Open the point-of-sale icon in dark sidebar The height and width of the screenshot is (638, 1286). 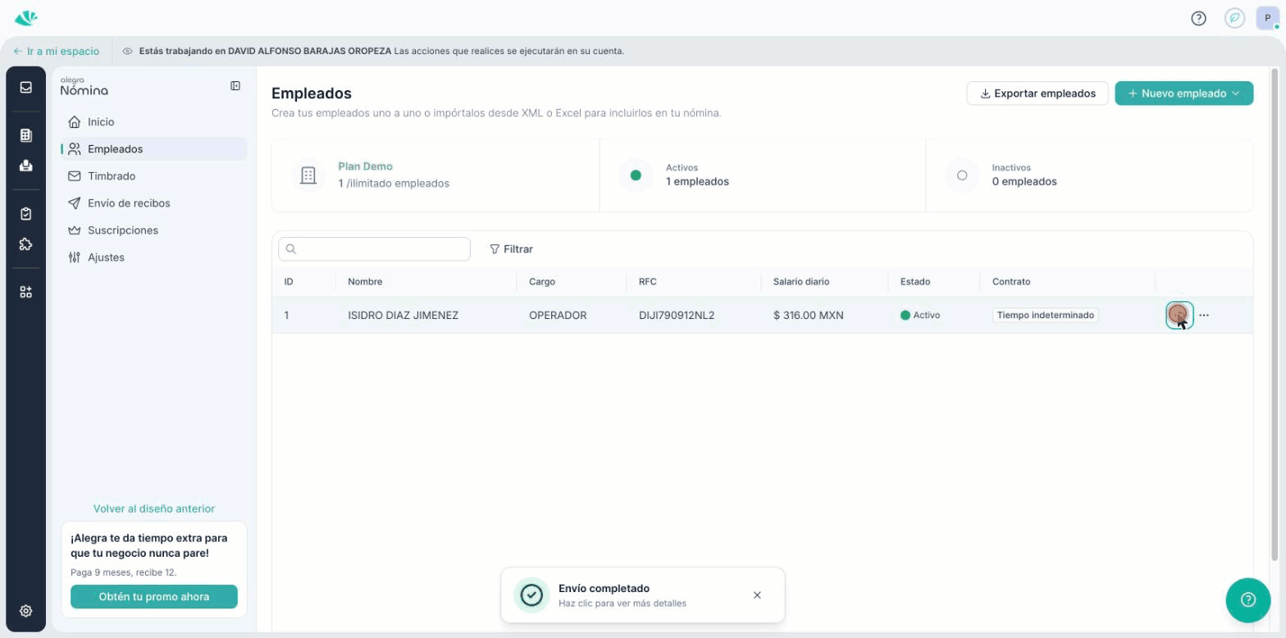pyautogui.click(x=26, y=166)
